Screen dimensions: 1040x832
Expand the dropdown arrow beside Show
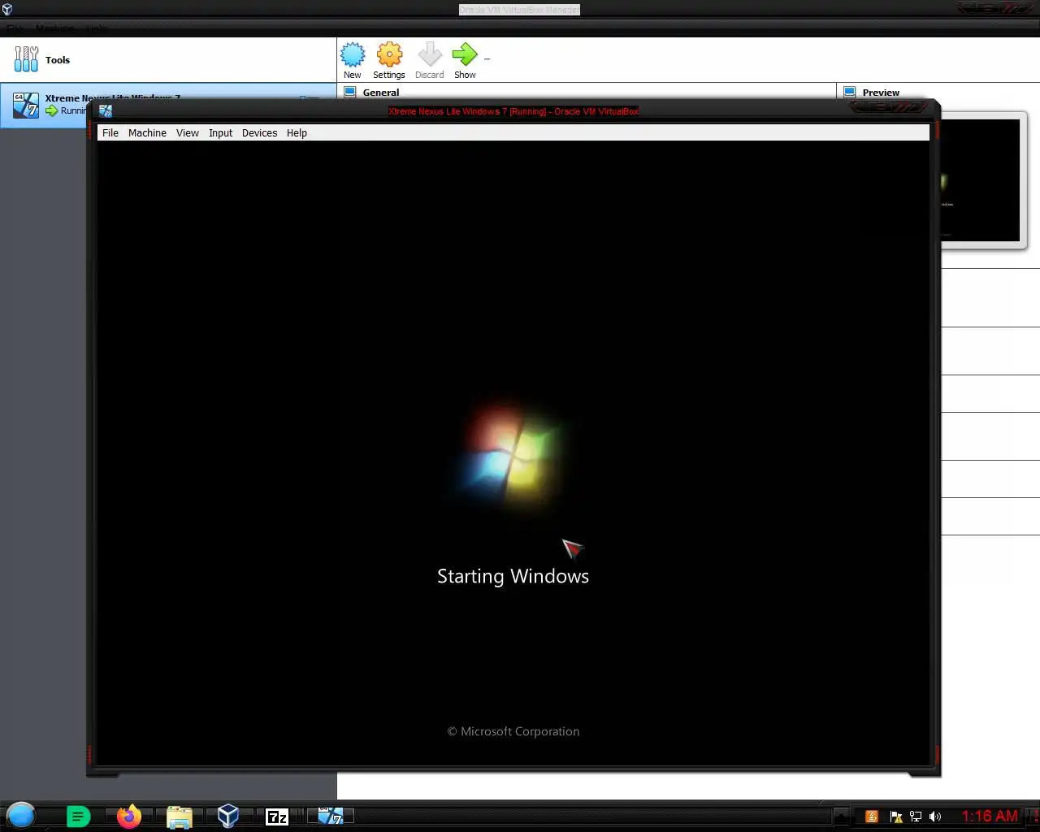(487, 59)
